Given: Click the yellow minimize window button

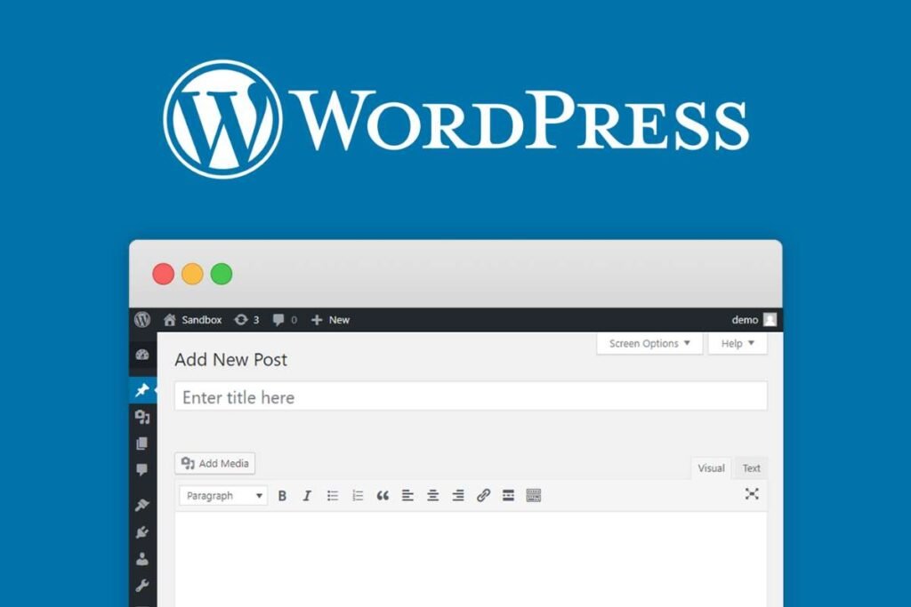Looking at the screenshot, I should click(x=192, y=274).
